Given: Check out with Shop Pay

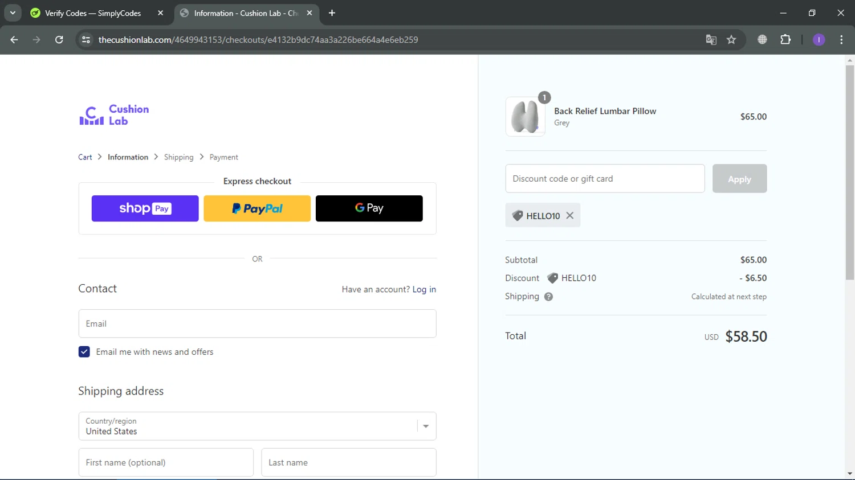Looking at the screenshot, I should [x=145, y=208].
